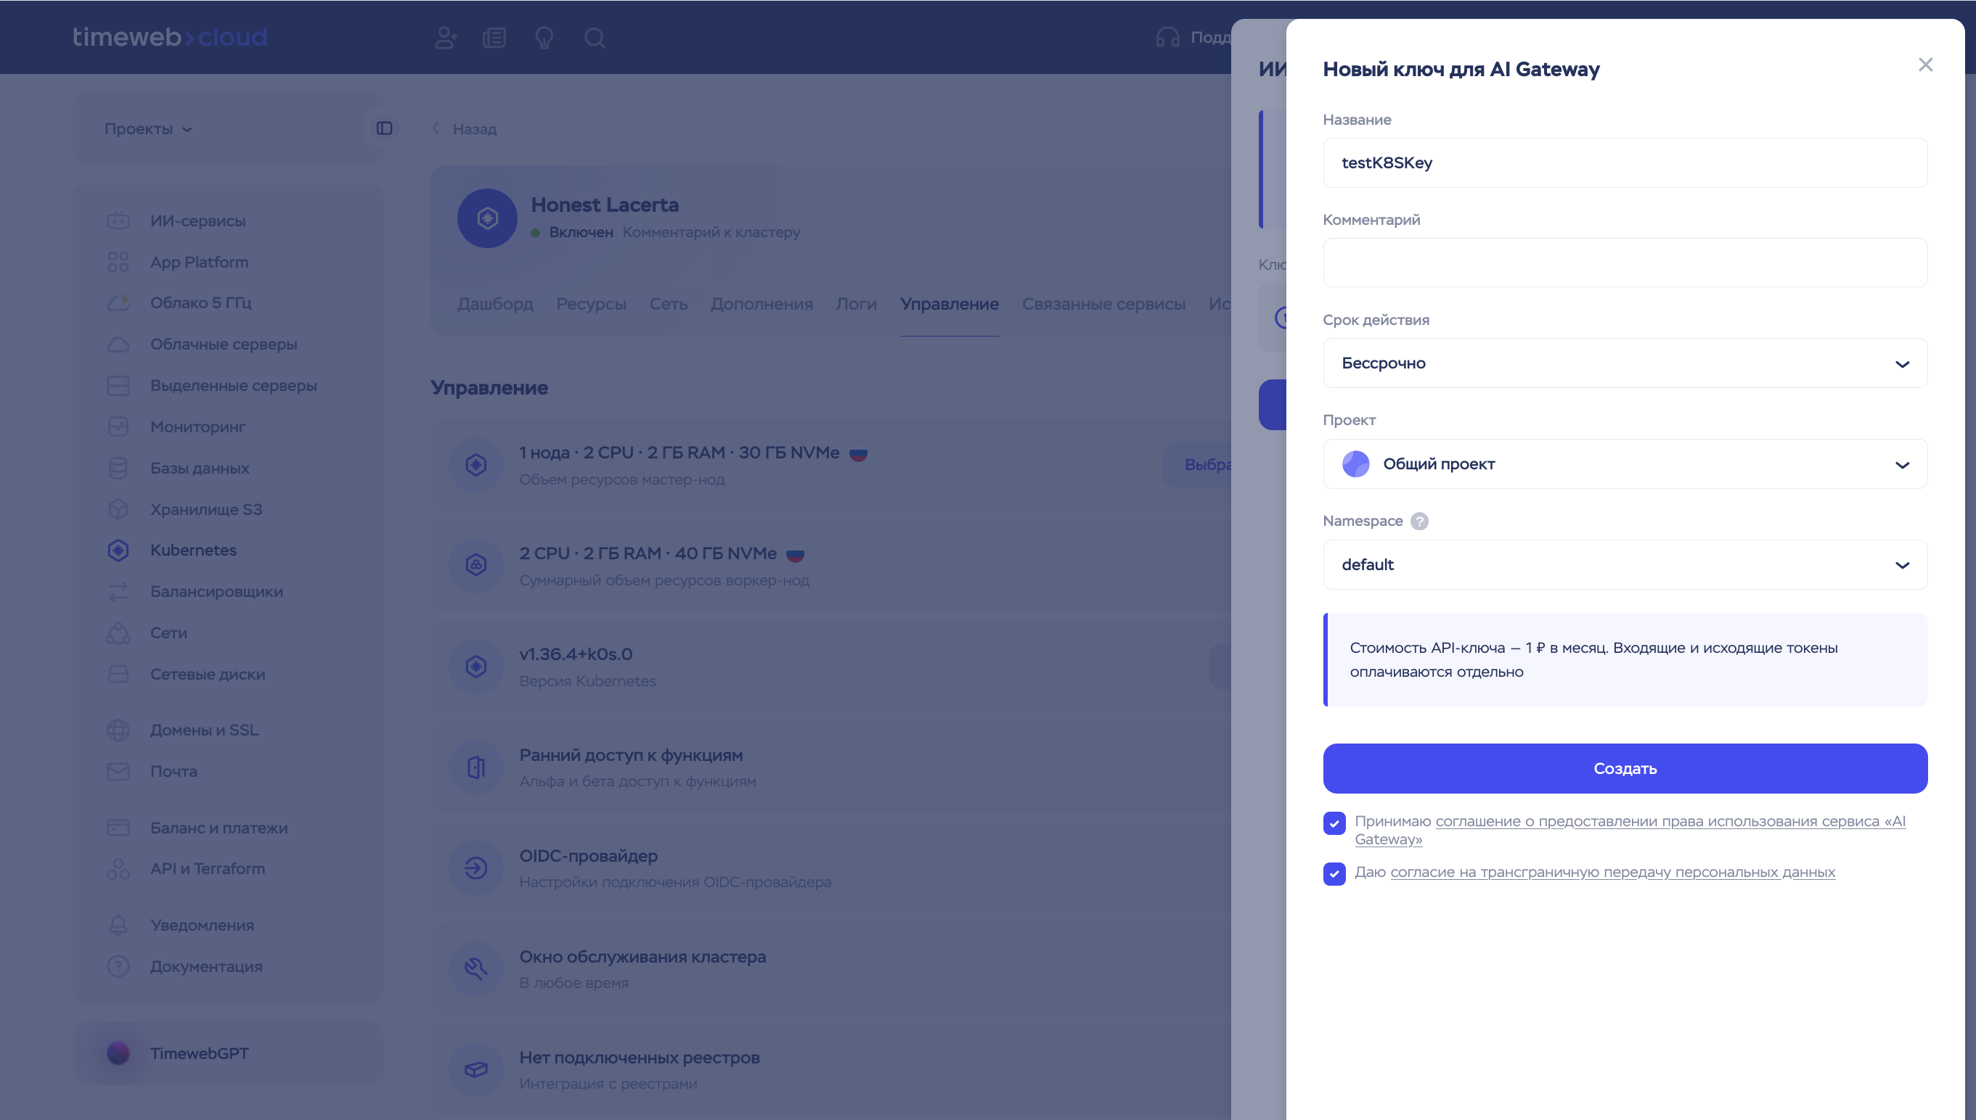The width and height of the screenshot is (1976, 1120).
Task: Click the Namespace help question icon
Action: pos(1419,521)
